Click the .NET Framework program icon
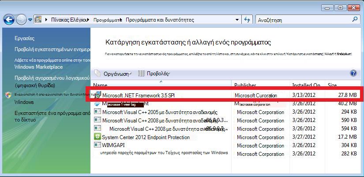Screen dimensions: 364x177 click(x=97, y=95)
